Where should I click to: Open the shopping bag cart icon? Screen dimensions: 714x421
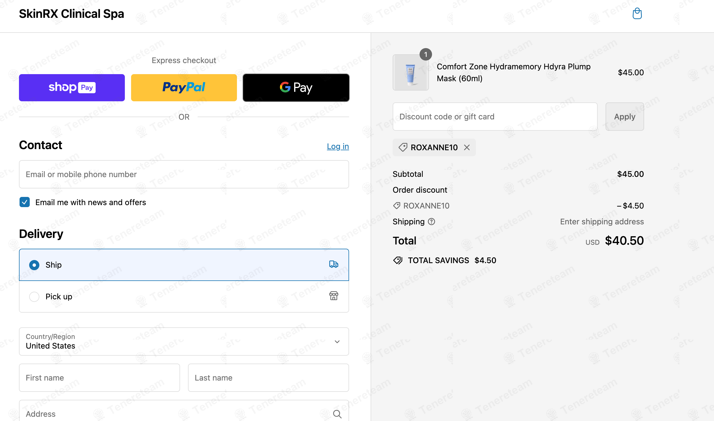637,14
